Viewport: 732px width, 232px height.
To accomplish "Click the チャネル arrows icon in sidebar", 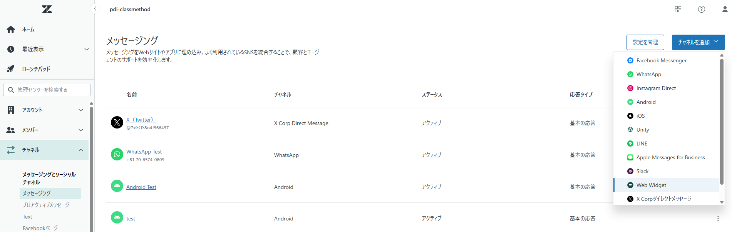I will point(10,150).
